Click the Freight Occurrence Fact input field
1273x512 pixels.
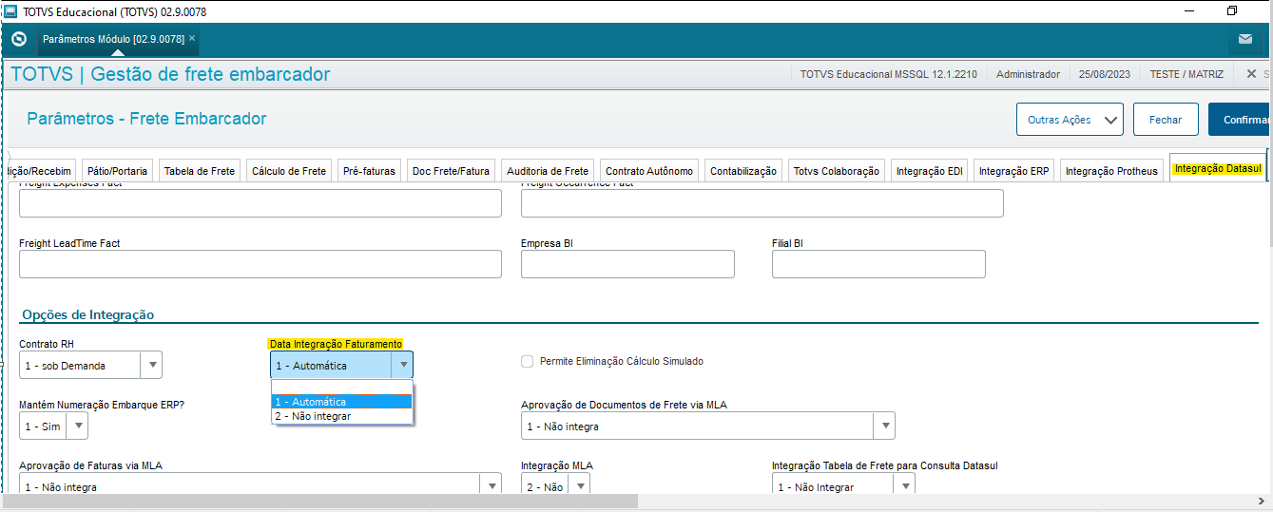point(762,203)
